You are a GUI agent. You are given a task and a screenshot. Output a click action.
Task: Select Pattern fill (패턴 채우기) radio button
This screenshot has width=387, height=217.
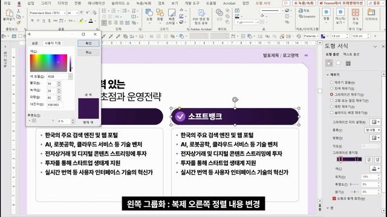(x=332, y=107)
